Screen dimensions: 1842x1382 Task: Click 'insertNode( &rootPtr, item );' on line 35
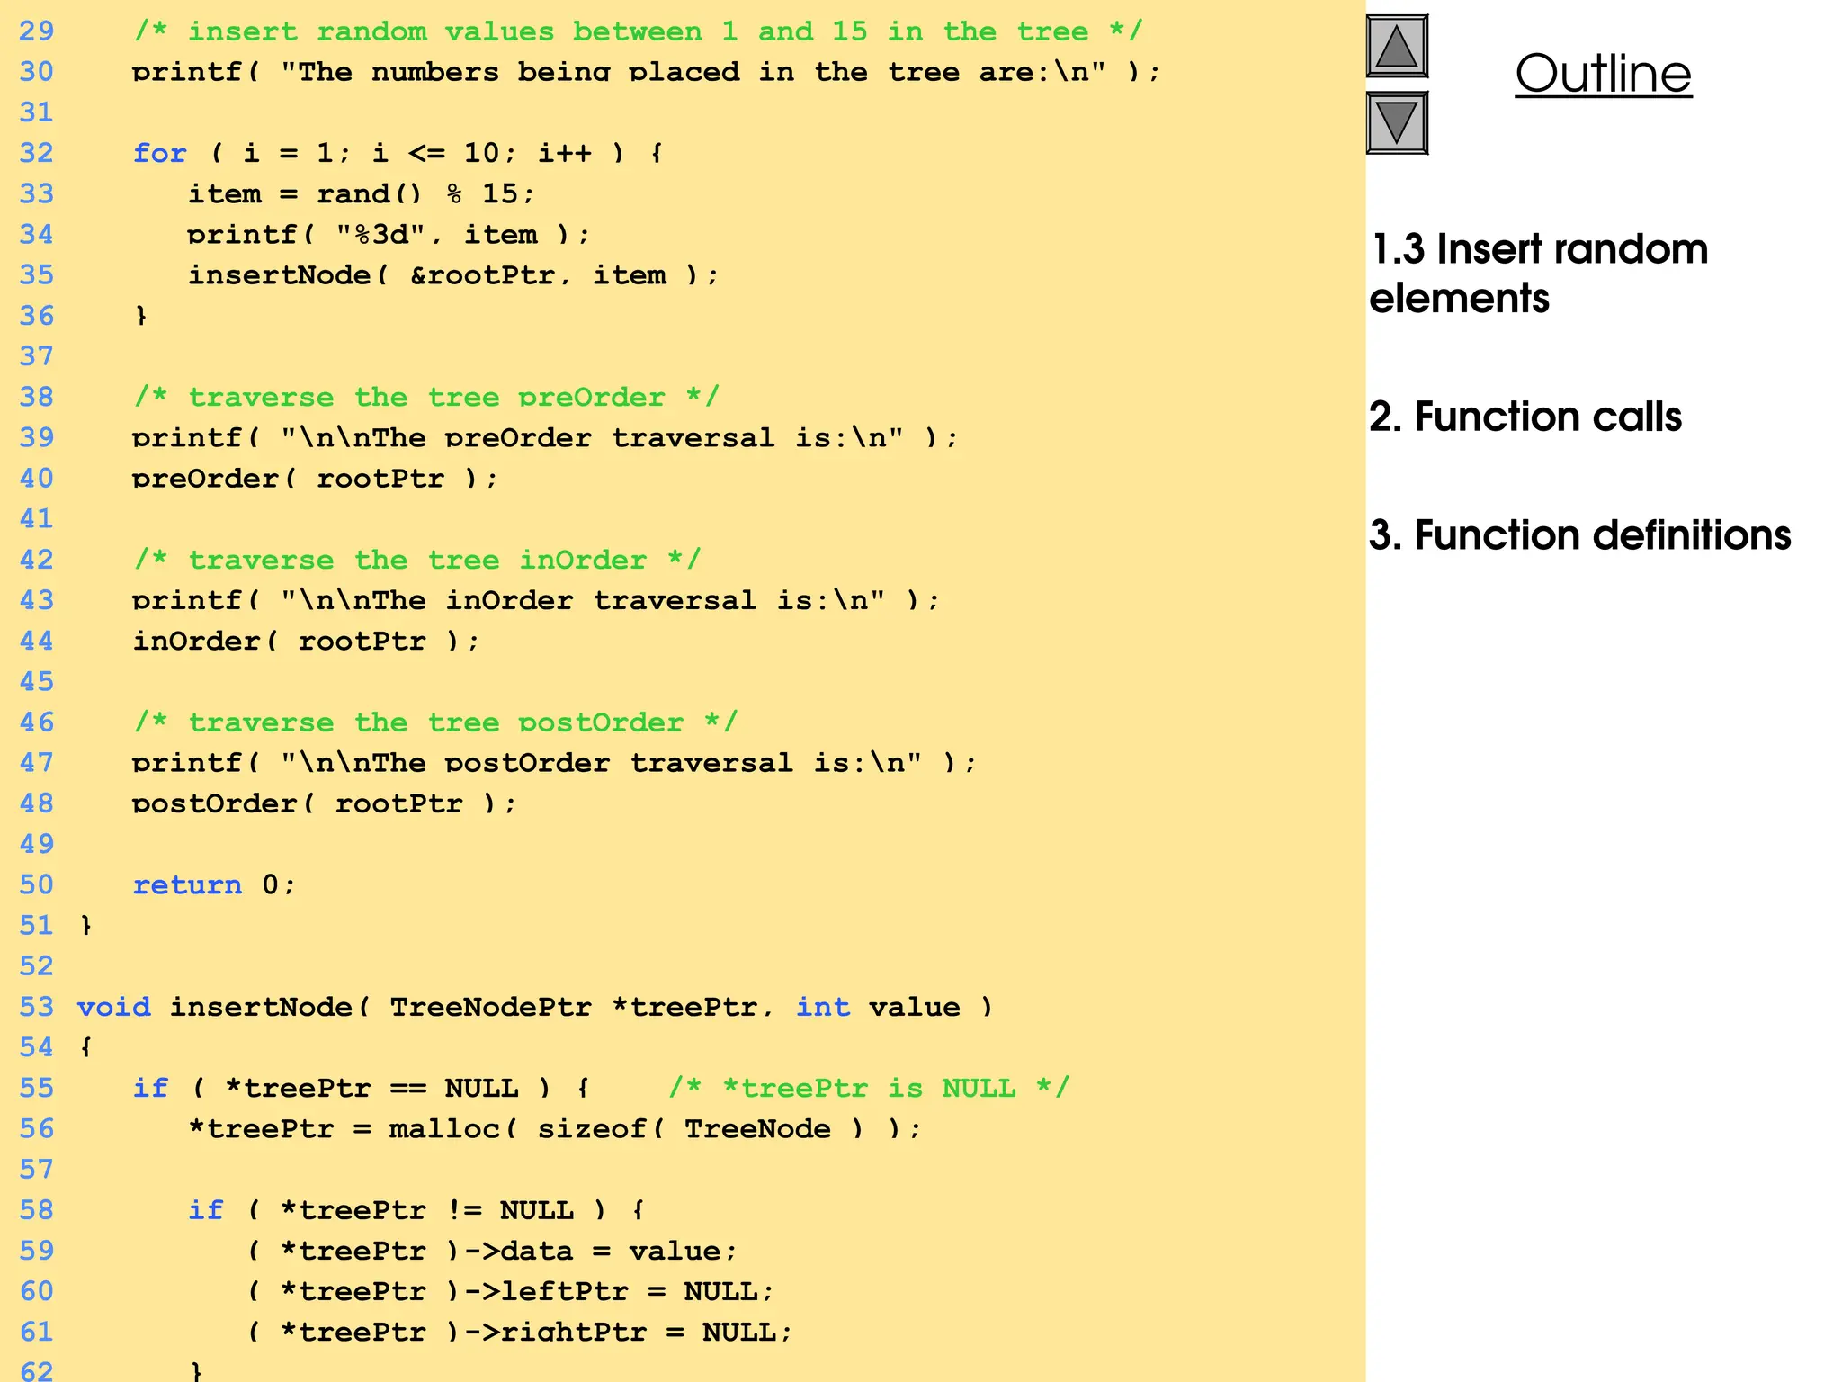453,275
